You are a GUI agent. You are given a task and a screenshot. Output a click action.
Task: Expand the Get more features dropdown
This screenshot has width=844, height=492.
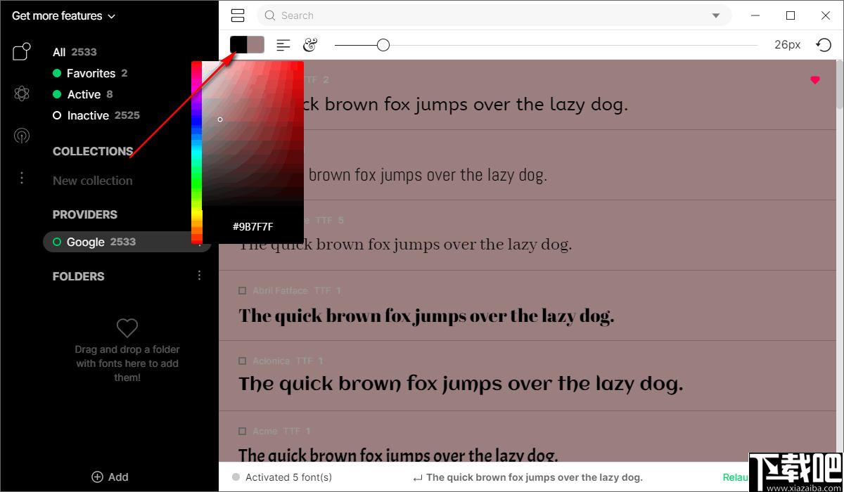click(63, 15)
